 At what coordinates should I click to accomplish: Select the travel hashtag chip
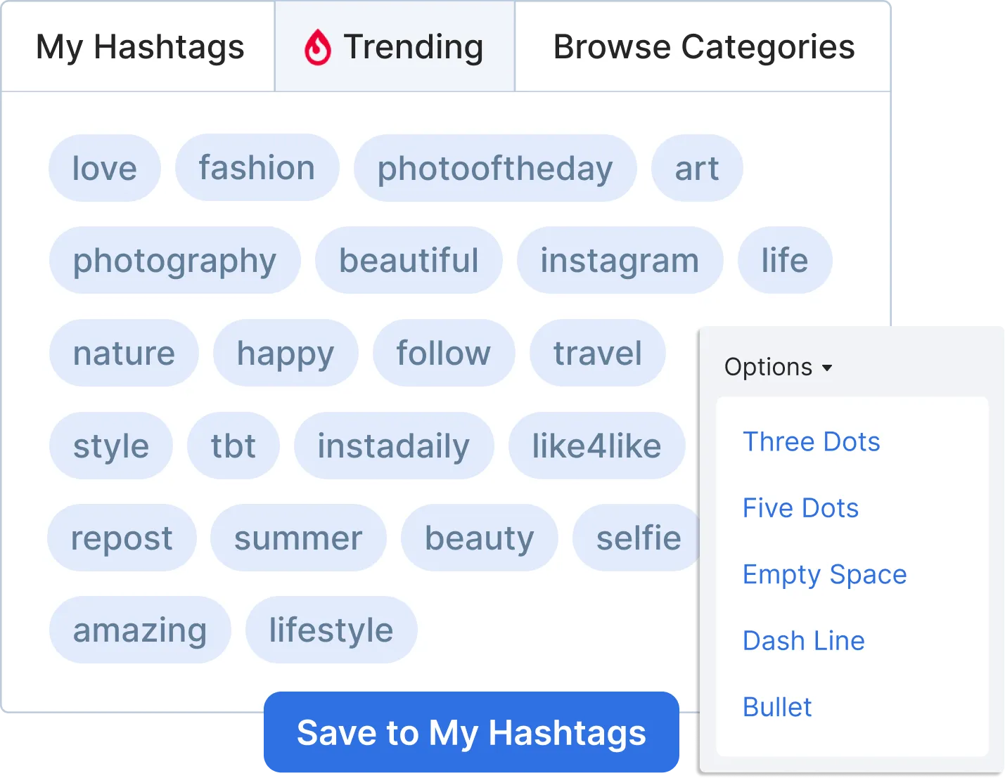pyautogui.click(x=598, y=353)
